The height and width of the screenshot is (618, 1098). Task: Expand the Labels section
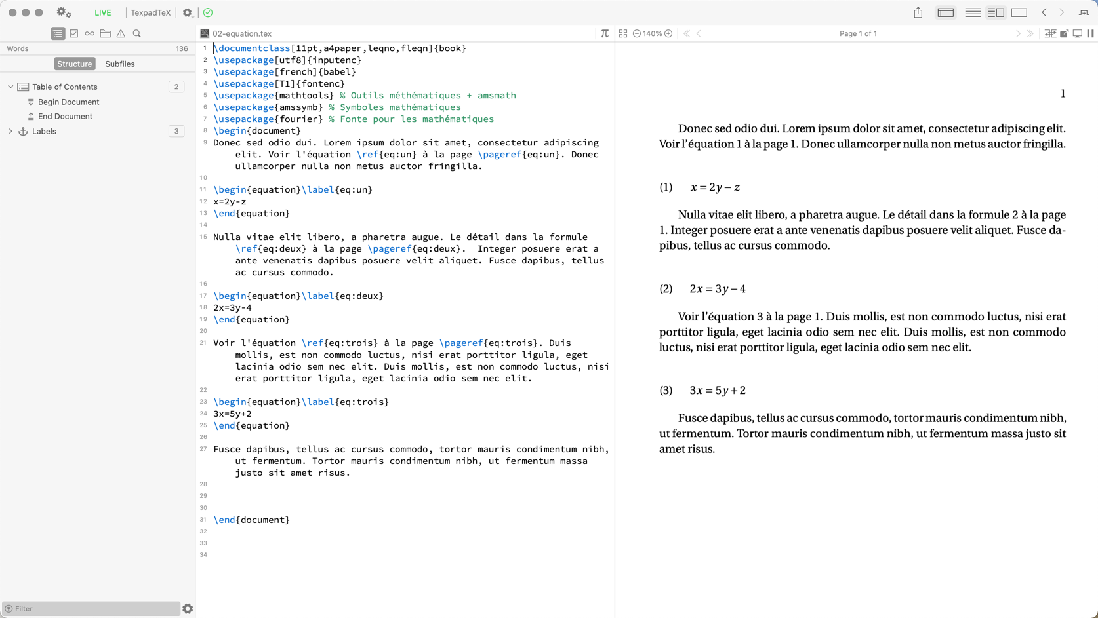coord(10,131)
